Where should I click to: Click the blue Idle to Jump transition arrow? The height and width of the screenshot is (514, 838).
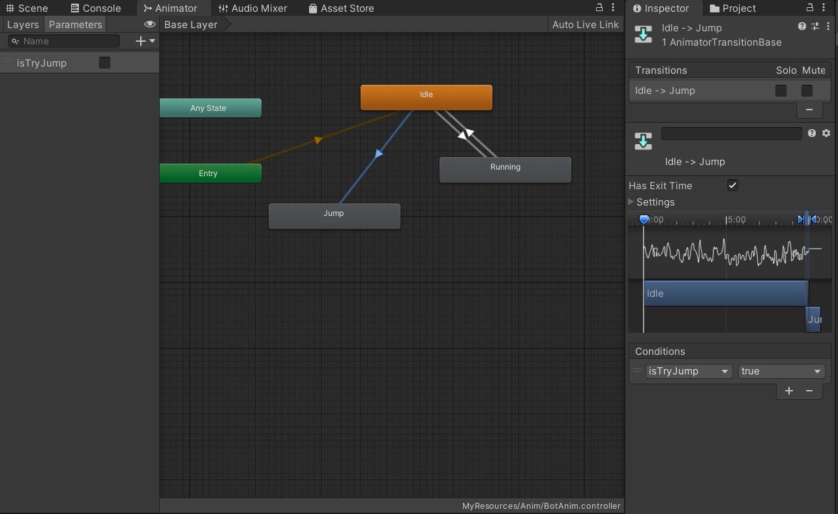pyautogui.click(x=378, y=154)
